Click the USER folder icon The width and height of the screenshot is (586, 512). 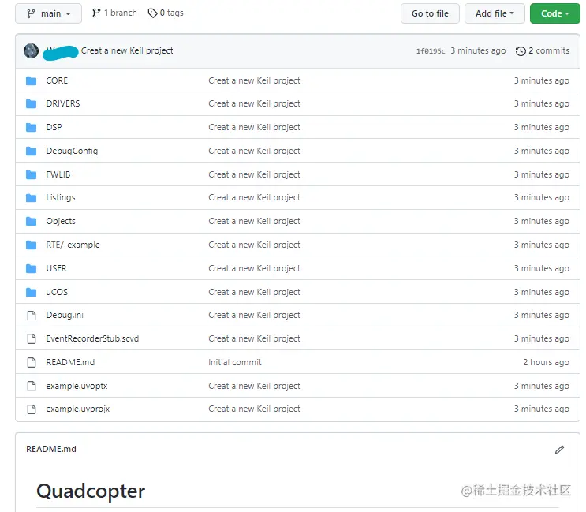(x=32, y=268)
